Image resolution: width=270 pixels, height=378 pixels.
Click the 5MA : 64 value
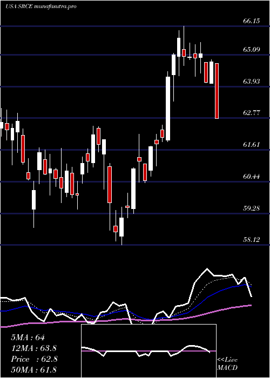pos(28,337)
